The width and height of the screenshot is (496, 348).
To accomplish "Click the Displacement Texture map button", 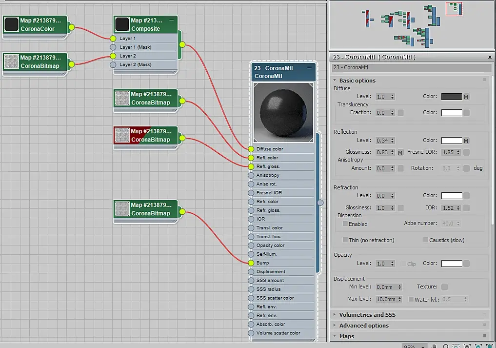I will [444, 287].
